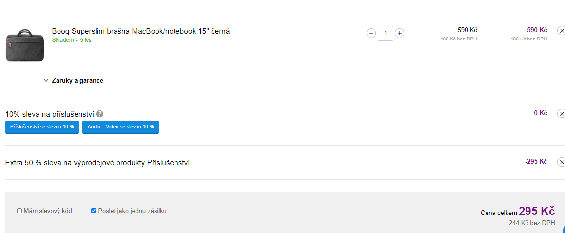Viewport: 565px width, 233px height.
Task: Uncheck Poslat jako jednu zásilku
Action: click(94, 211)
